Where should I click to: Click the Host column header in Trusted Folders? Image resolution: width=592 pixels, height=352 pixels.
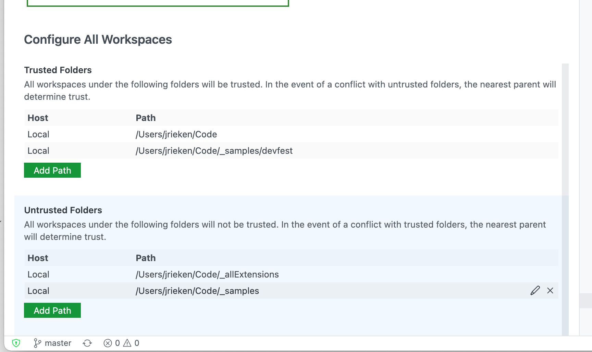(x=38, y=118)
